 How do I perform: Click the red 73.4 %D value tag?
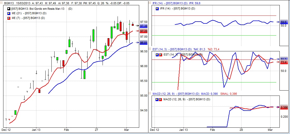point(284,62)
